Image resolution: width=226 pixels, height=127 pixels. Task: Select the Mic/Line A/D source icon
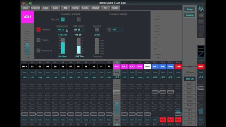[x=63, y=19]
